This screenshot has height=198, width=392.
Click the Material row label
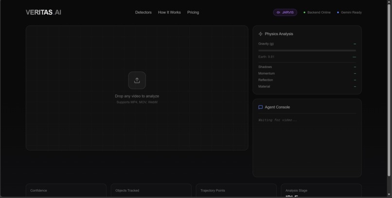click(264, 86)
